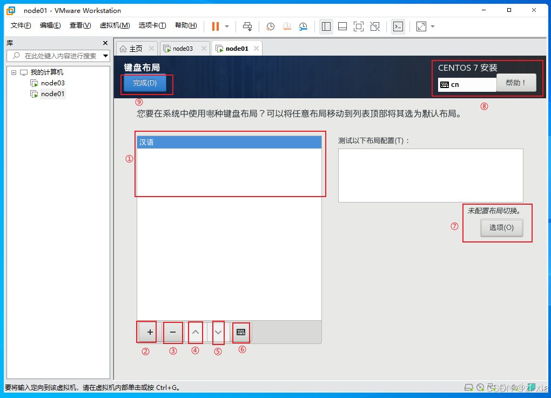
Task: Enter full screen mode via toolbar icon
Action: [359, 26]
